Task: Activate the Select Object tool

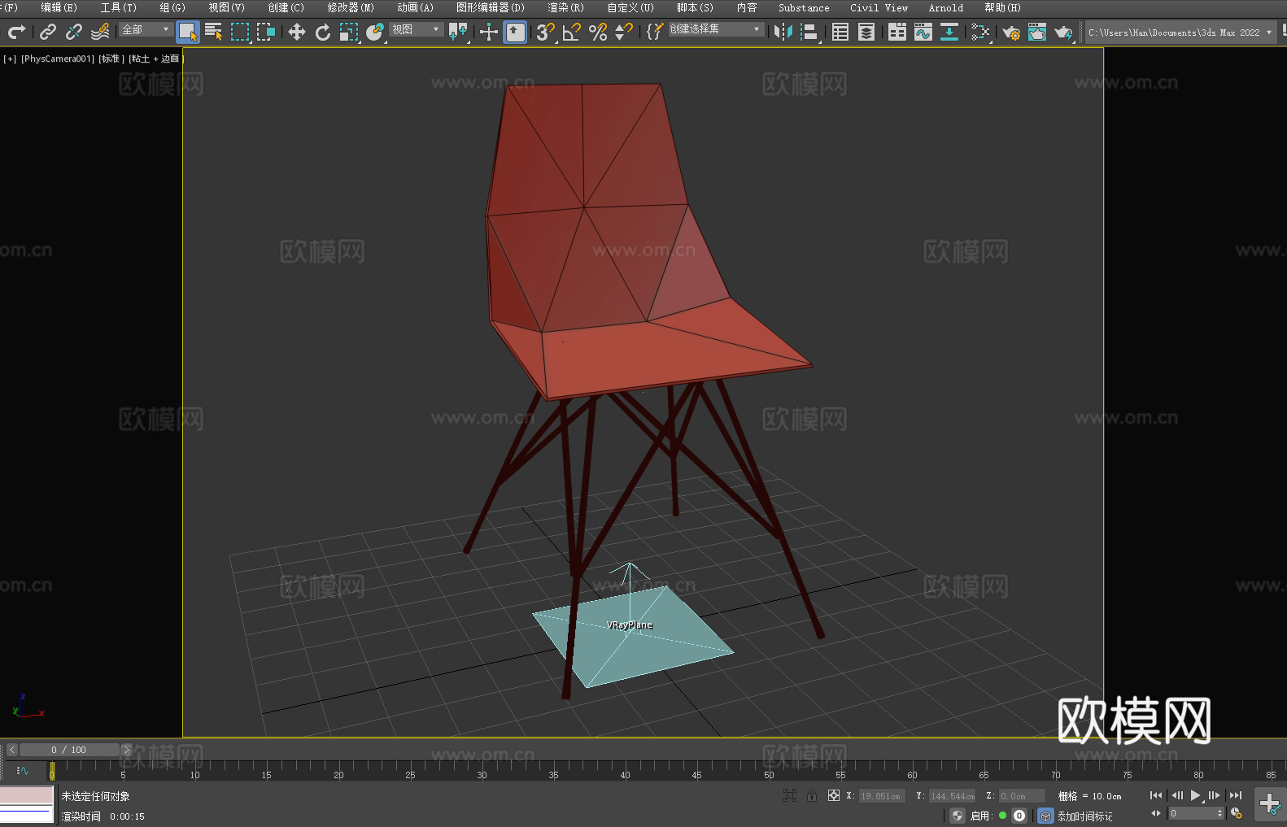Action: [188, 32]
